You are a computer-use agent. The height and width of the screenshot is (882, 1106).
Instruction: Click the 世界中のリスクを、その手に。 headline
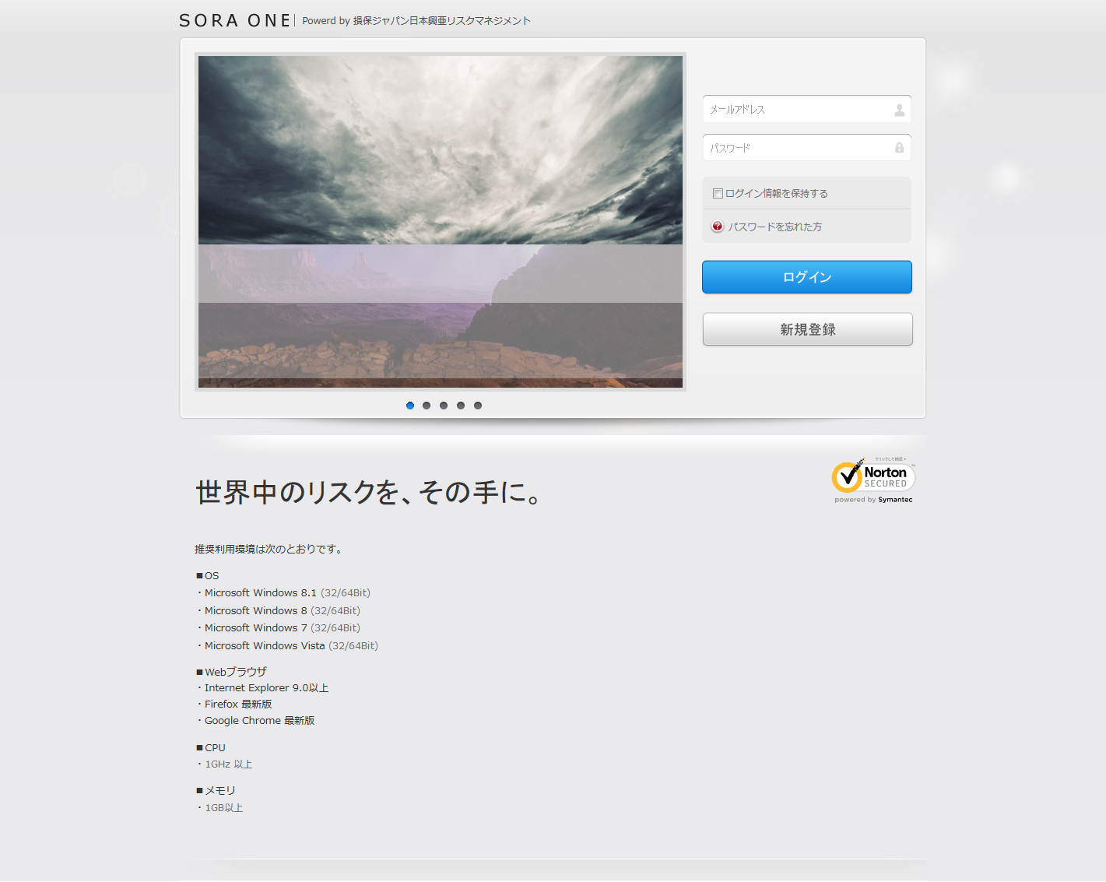[x=369, y=492]
